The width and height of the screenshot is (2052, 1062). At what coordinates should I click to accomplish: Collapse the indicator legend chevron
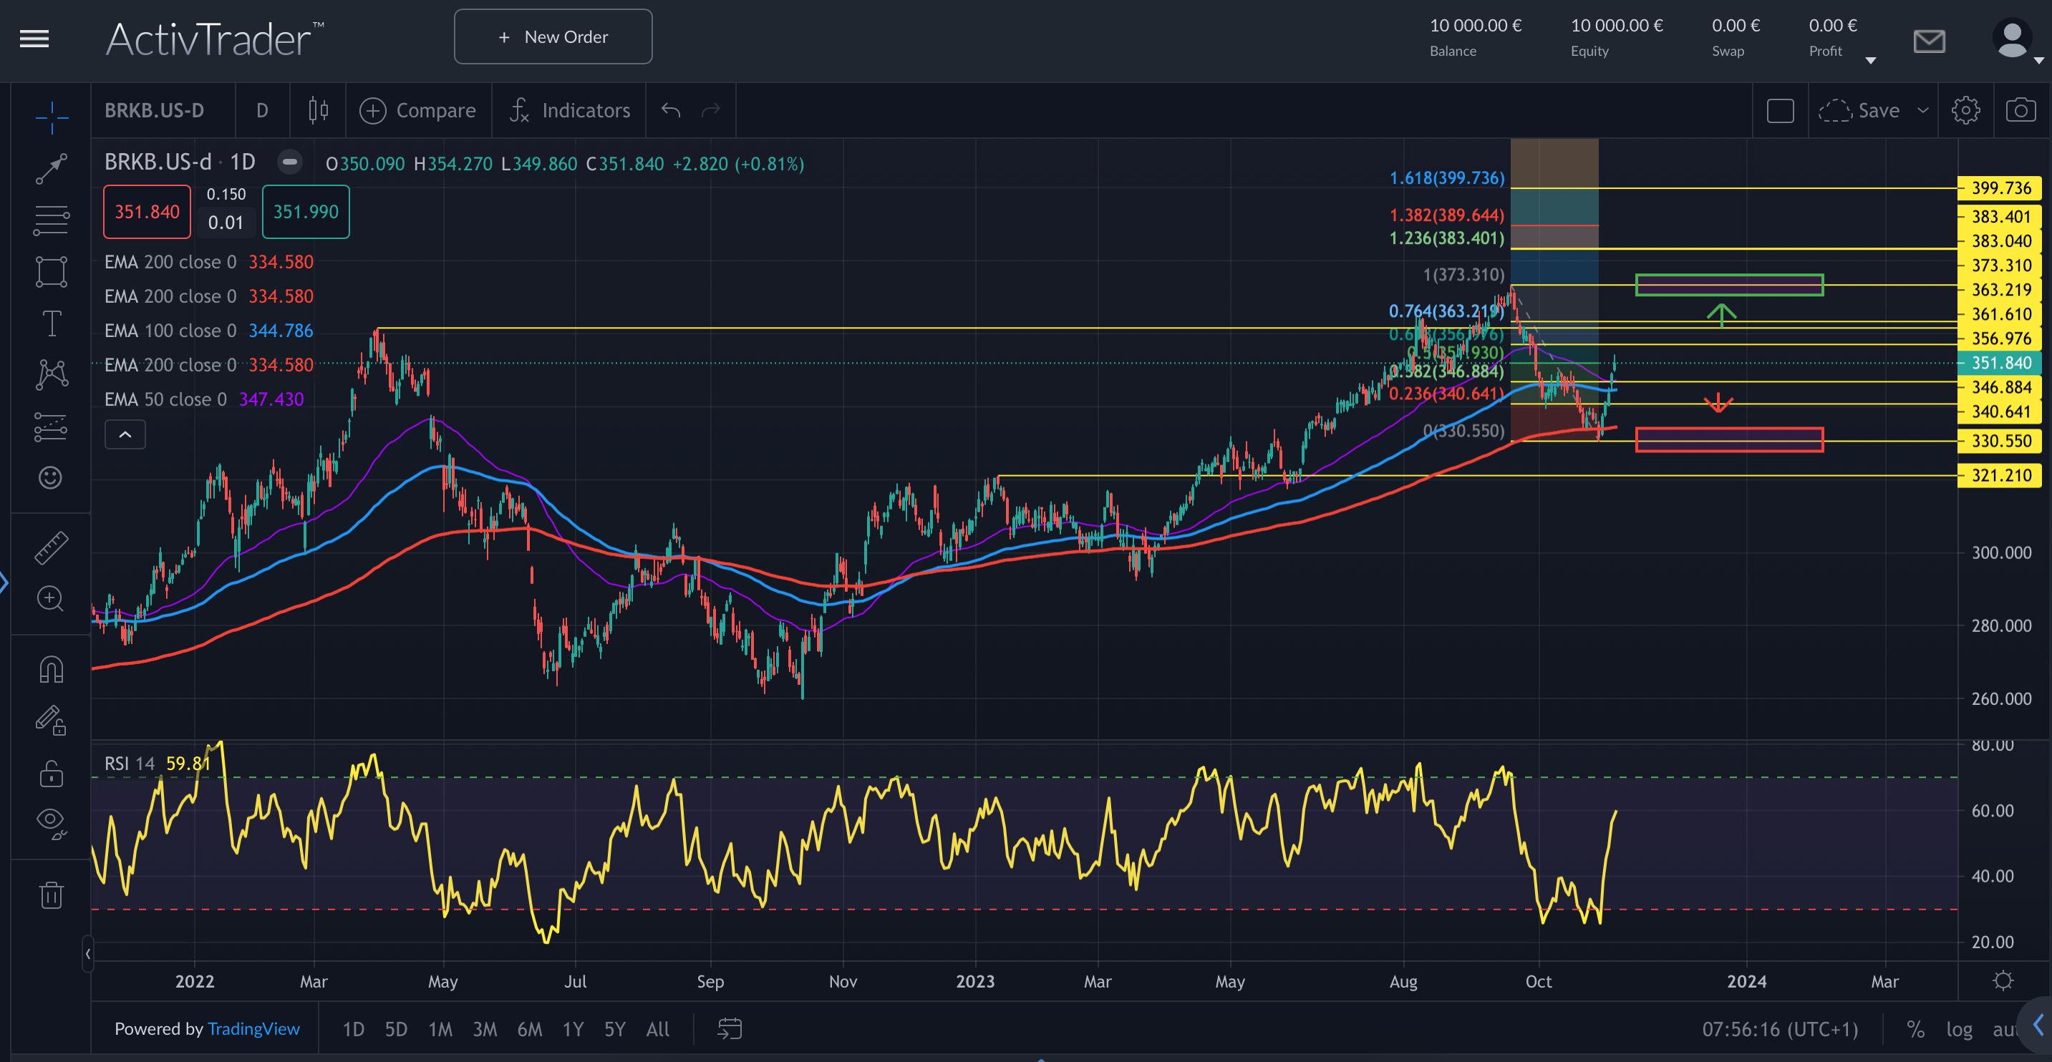pos(125,434)
